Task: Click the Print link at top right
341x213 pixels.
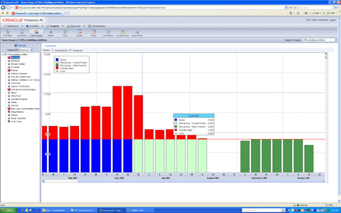Action: pyautogui.click(x=309, y=20)
